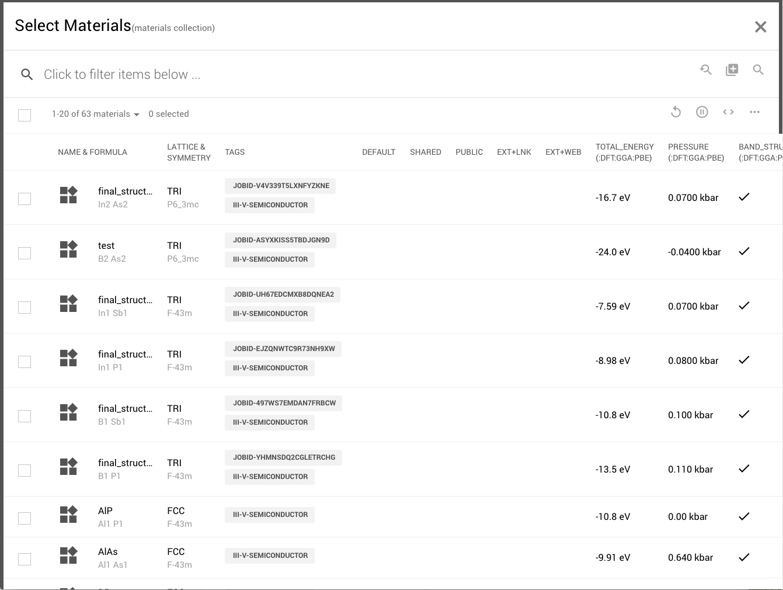783x590 pixels.
Task: Click the magnifier icon at top right
Action: [758, 70]
